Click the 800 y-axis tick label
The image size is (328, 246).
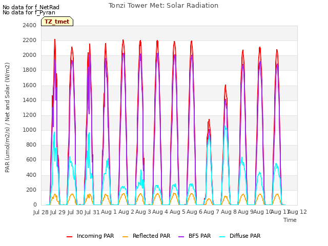tap(31, 145)
